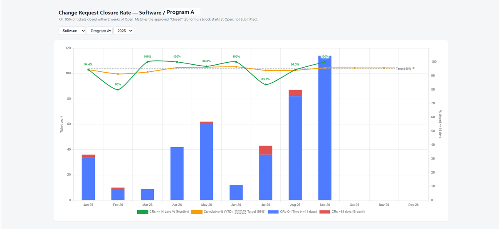Click the red breach segment of May-26 bar
Screen dimensions: 499x229
pyautogui.click(x=207, y=123)
